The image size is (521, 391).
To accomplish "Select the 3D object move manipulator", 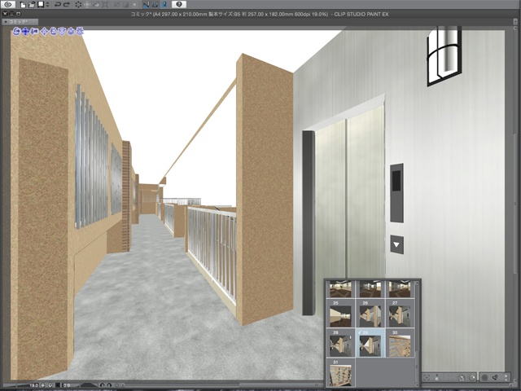I will (45, 32).
